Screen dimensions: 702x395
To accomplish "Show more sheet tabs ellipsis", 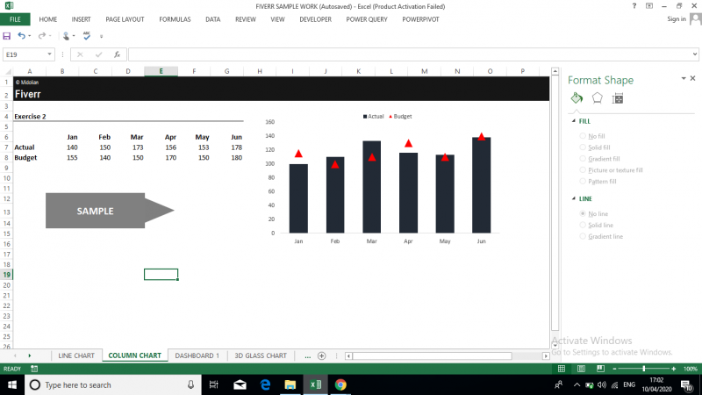I will tap(308, 356).
